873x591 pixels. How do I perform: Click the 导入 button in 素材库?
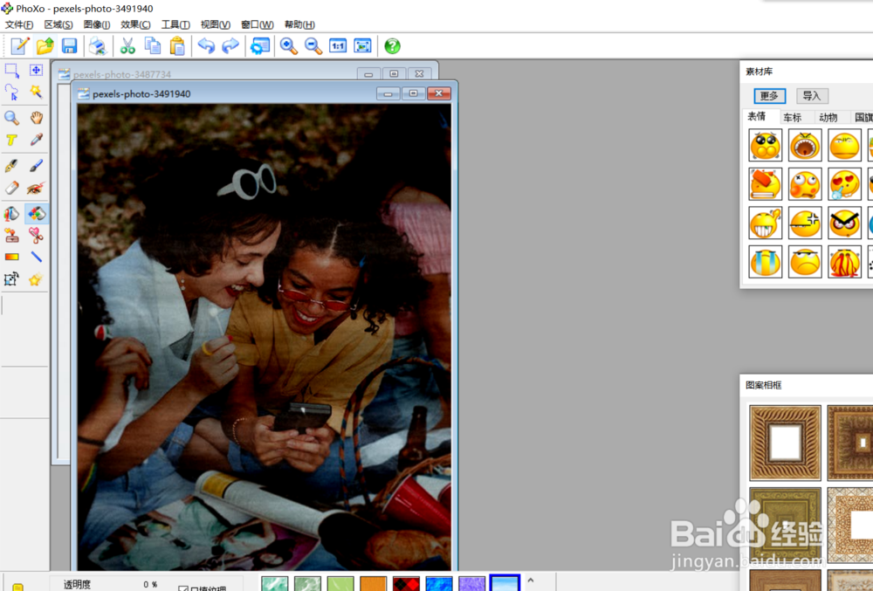coord(812,96)
